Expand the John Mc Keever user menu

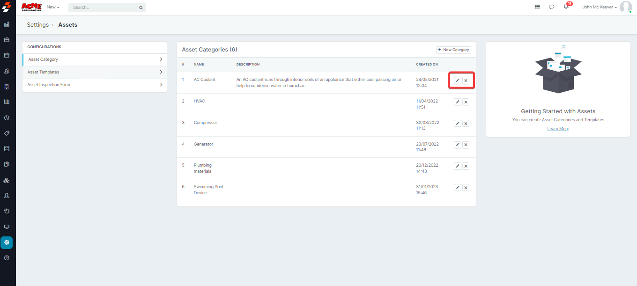tap(599, 7)
